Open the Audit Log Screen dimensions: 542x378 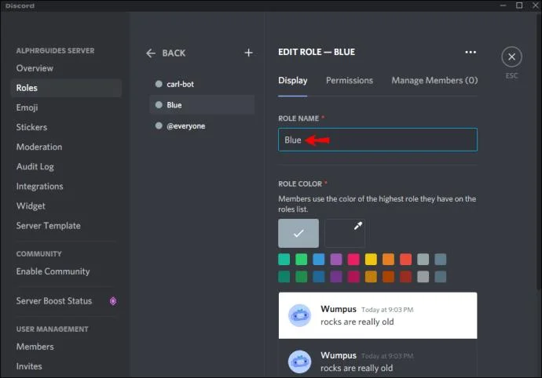35,166
